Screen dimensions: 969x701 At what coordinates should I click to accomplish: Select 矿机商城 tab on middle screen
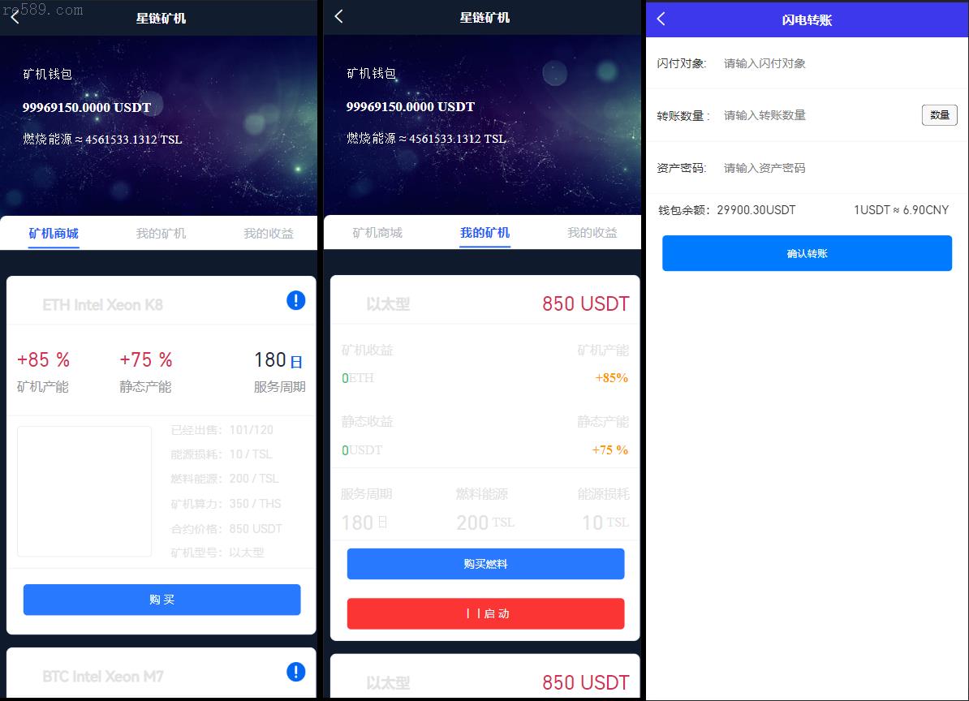pyautogui.click(x=377, y=233)
